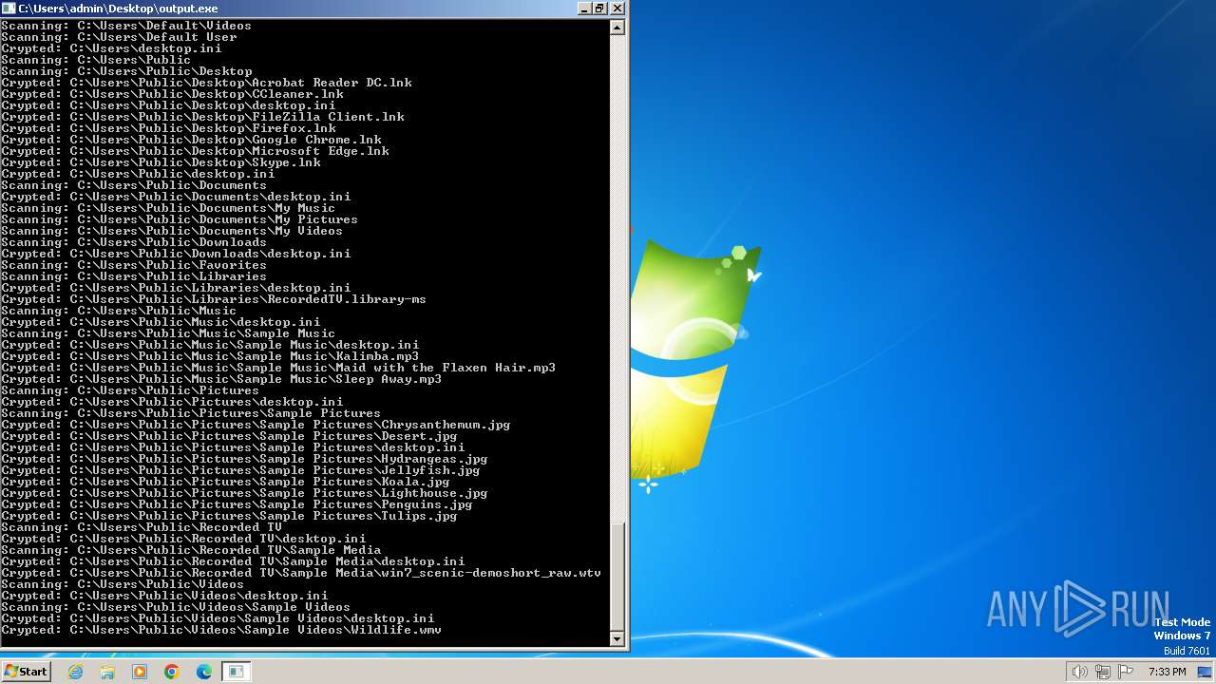This screenshot has height=684, width=1216.
Task: Click 'Scanning: C:\Users\Public\Documents\My Pictures' line
Action: (x=180, y=219)
